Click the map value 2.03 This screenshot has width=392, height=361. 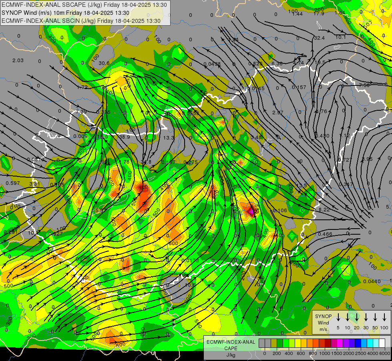click(18, 61)
